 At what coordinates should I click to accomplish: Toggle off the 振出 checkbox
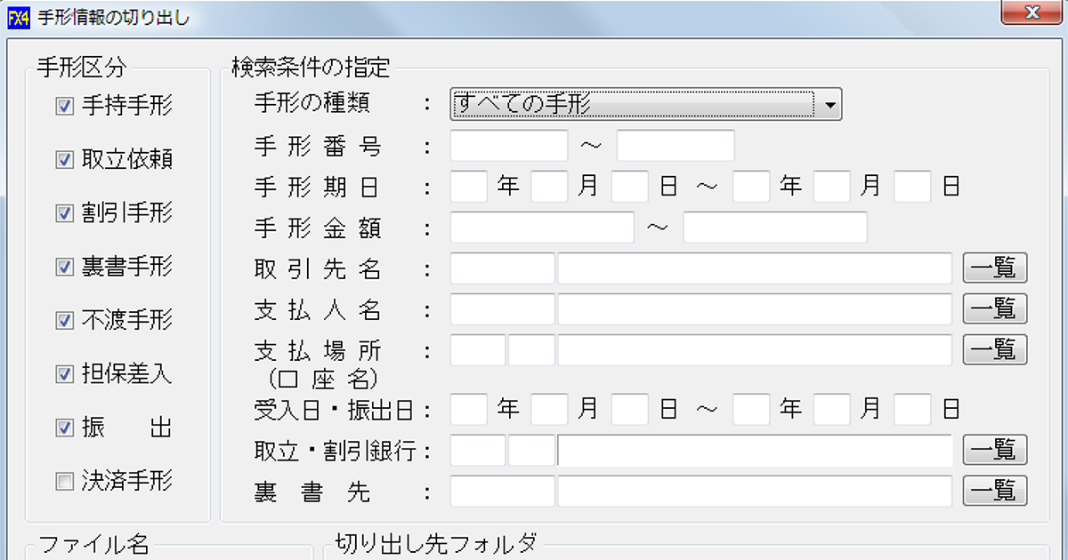click(x=64, y=428)
